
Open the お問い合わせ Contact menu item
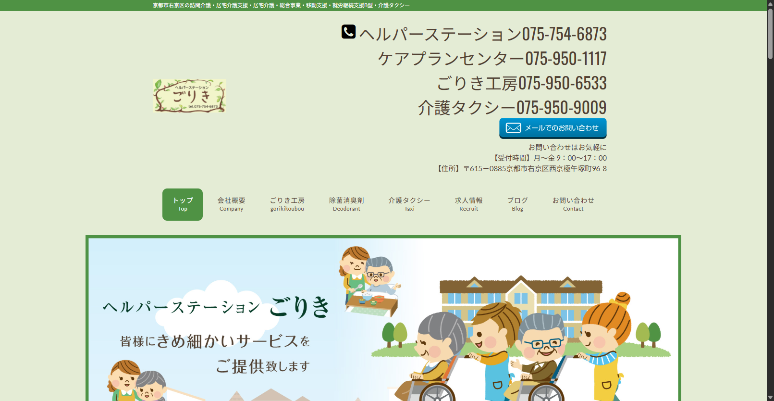point(573,204)
